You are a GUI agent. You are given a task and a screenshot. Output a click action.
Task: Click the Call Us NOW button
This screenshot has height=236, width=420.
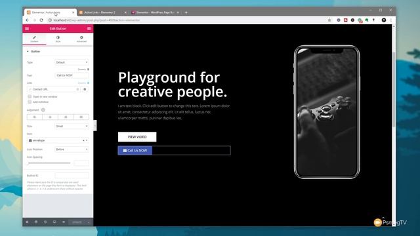[x=135, y=150]
